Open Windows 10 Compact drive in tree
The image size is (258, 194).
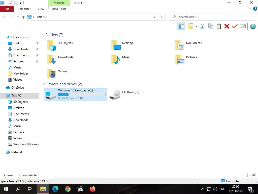coord(26,144)
